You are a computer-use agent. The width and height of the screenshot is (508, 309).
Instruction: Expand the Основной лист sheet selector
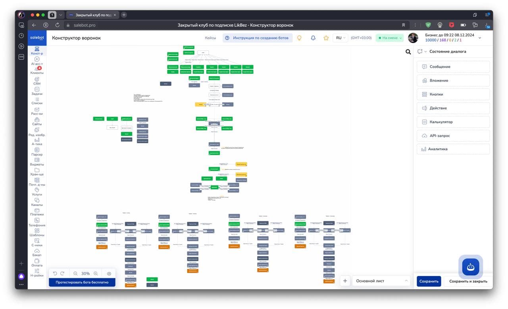pyautogui.click(x=381, y=281)
